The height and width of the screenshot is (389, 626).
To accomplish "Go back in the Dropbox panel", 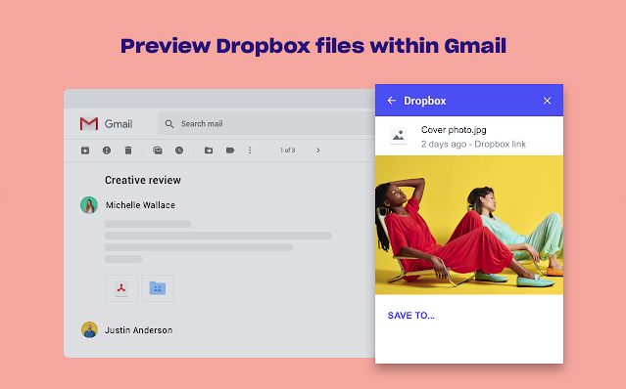I will (392, 101).
